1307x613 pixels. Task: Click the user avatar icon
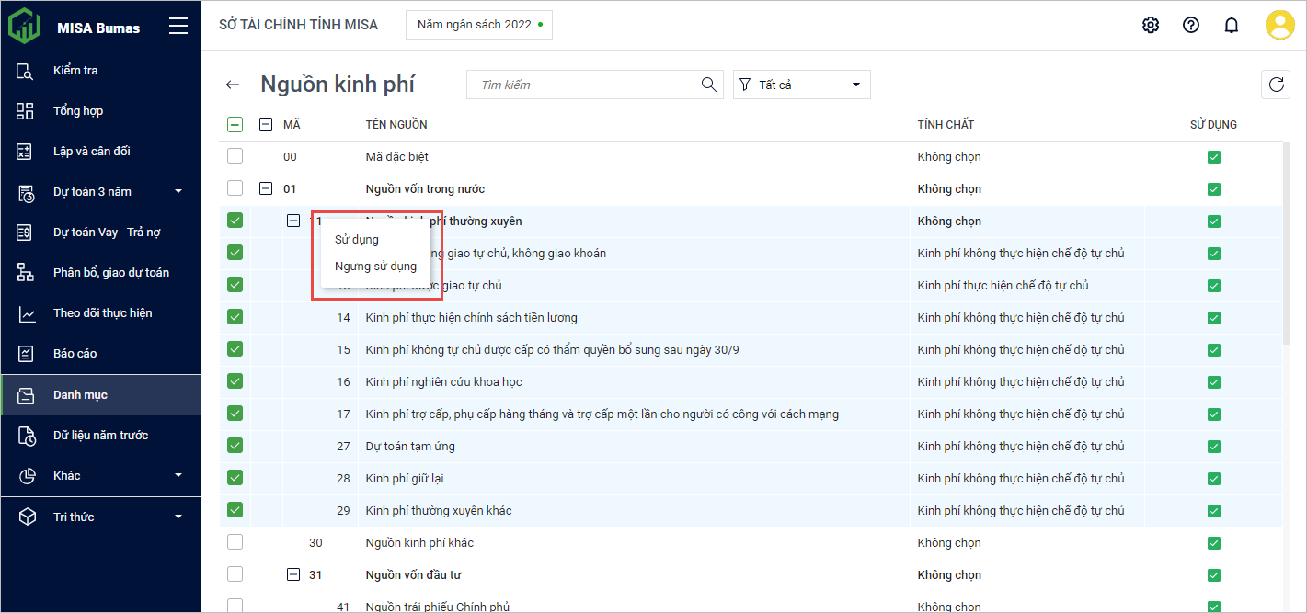click(x=1279, y=25)
